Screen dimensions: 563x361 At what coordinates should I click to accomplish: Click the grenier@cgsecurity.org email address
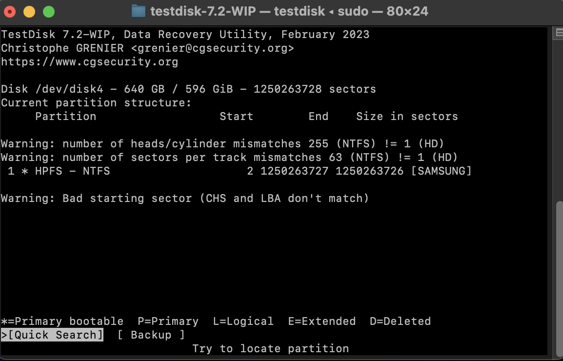[213, 48]
